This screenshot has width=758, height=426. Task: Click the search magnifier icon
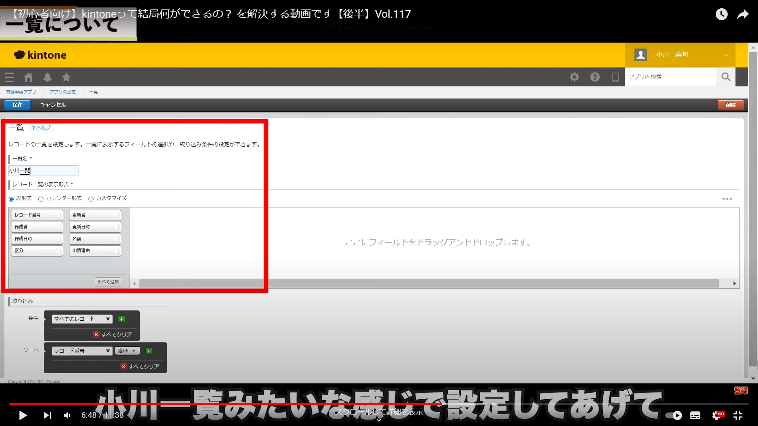point(726,77)
